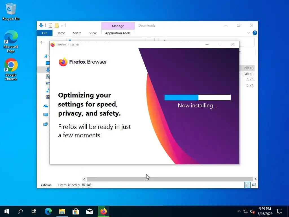Switch to File Explorer on the taskbar
The height and width of the screenshot is (217, 289).
tap(62, 211)
